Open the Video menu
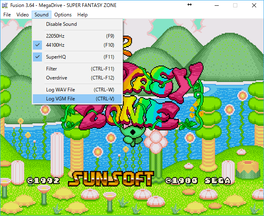Image resolution: width=264 pixels, height=216 pixels. click(x=23, y=15)
